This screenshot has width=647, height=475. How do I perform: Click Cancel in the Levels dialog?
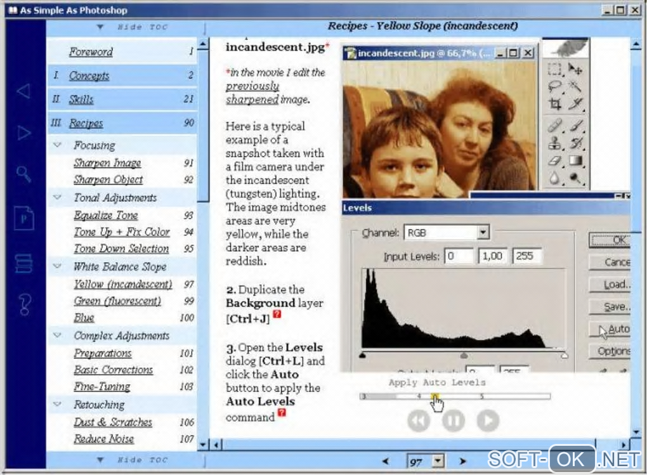(x=610, y=262)
